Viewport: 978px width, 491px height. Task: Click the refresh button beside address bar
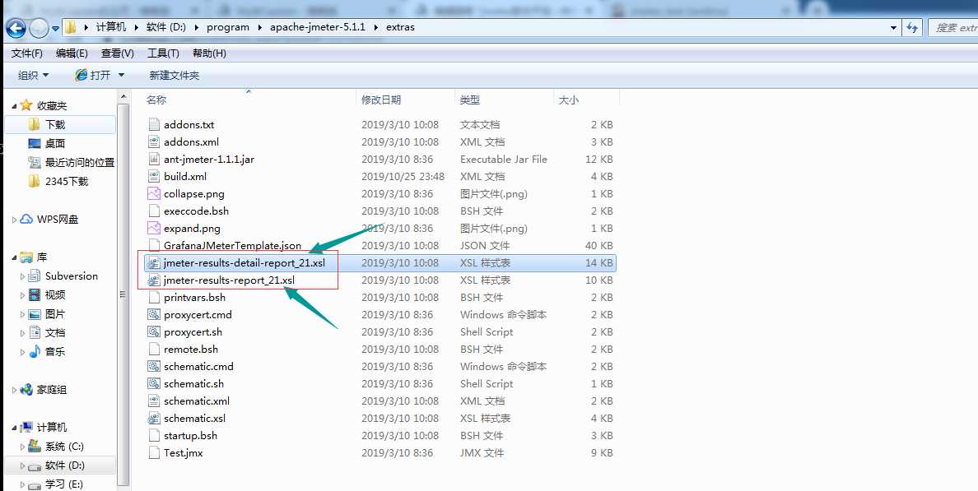[912, 27]
